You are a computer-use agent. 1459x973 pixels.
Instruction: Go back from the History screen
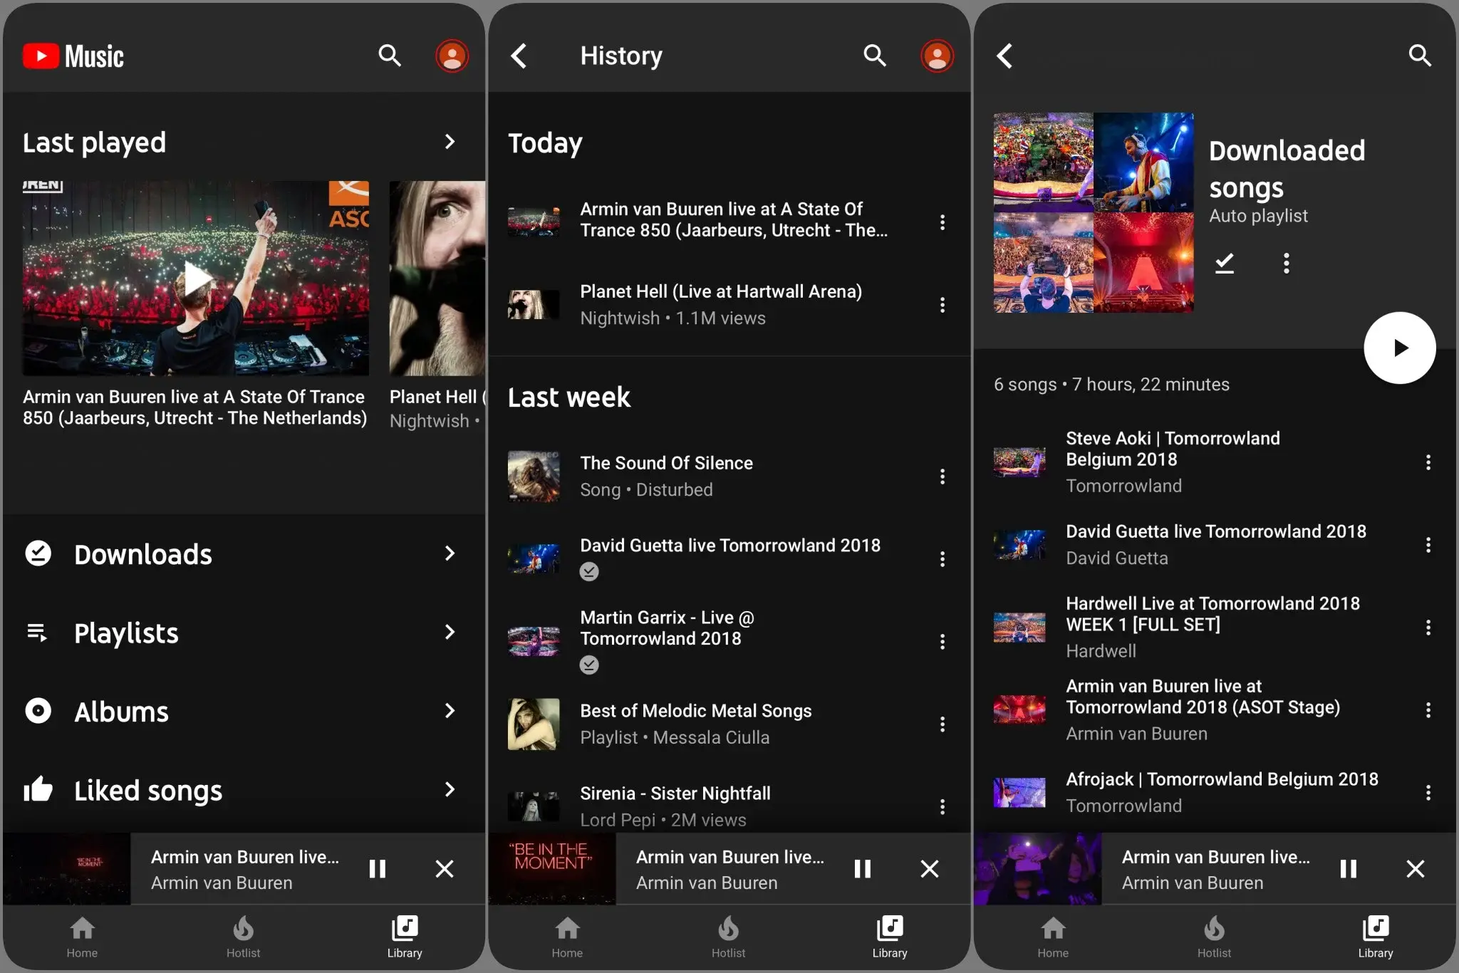click(x=519, y=56)
